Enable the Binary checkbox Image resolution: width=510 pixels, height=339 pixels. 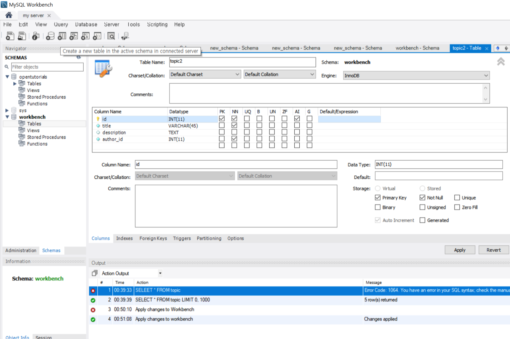pos(378,207)
